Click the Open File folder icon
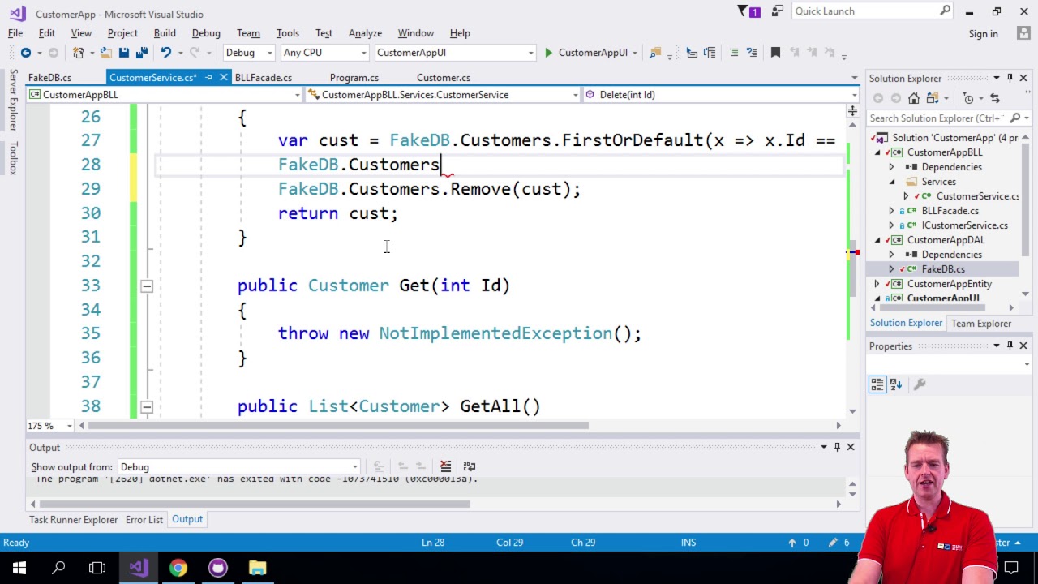1038x584 pixels. point(105,53)
